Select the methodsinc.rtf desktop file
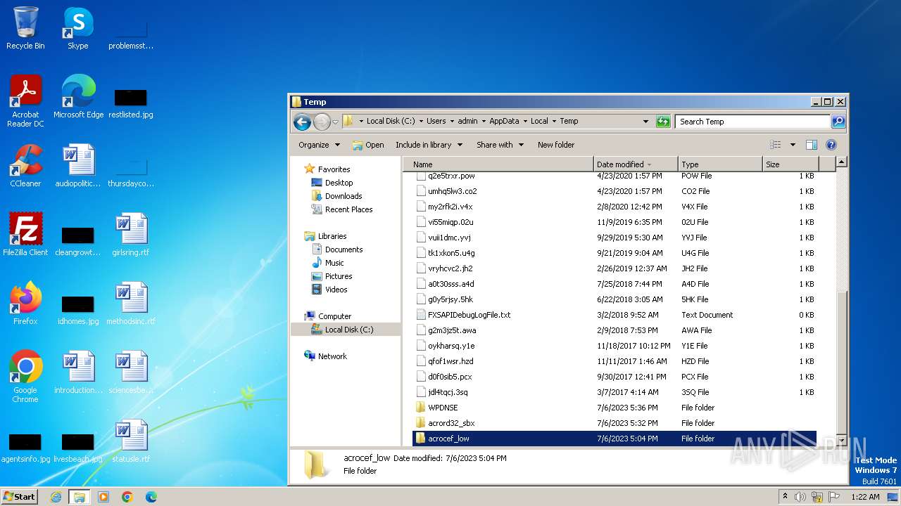 coord(131,303)
